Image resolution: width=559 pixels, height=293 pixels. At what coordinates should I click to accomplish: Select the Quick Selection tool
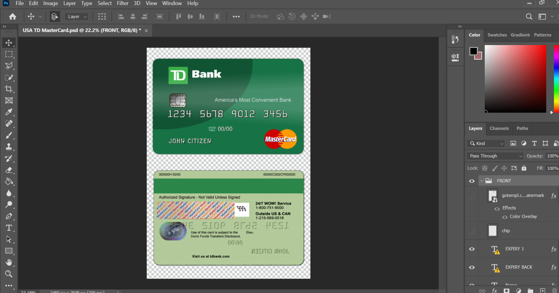coord(9,77)
